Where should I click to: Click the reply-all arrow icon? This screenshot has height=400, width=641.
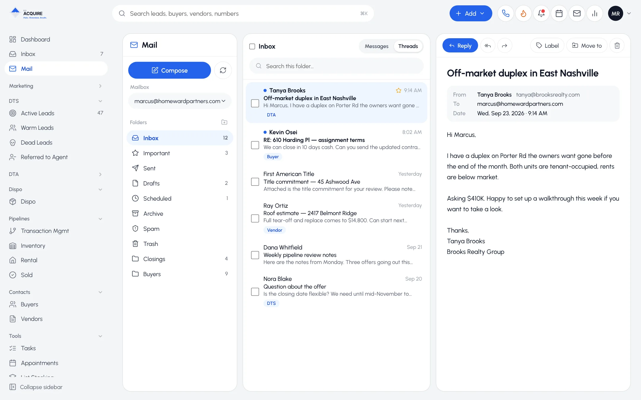(x=488, y=46)
